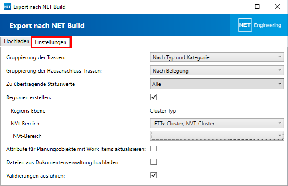Minimize the Export nach NET Build window
This screenshot has width=288, height=186.
[237, 7]
